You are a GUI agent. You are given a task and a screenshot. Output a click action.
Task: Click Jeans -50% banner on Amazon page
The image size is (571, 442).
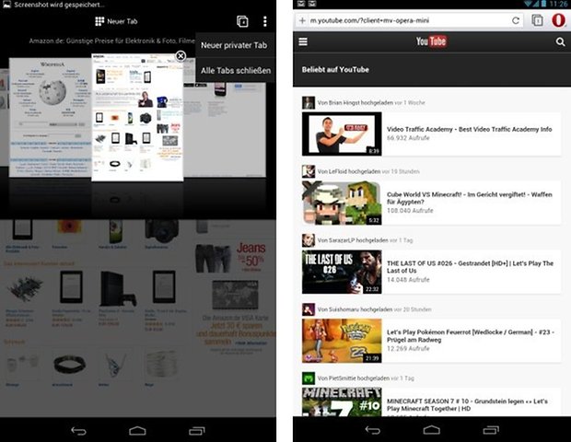231,258
